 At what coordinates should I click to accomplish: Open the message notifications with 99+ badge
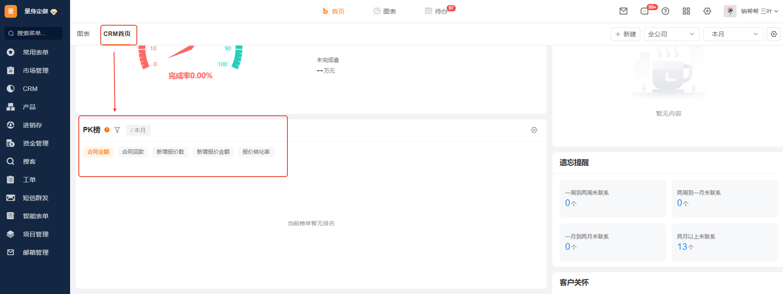[x=645, y=11]
